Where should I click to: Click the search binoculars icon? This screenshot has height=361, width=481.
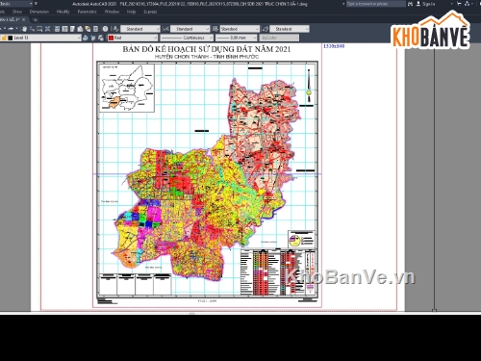pos(410,4)
